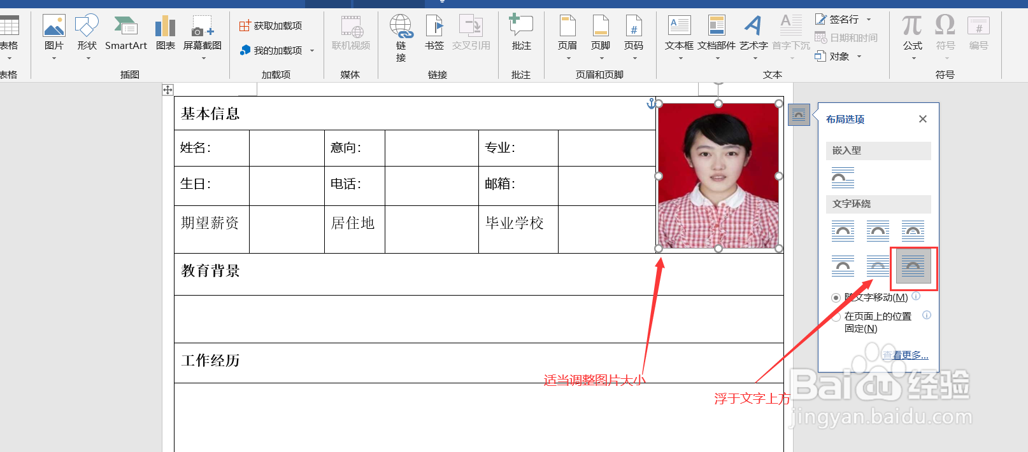Click empty cell right of 姓名:
Image resolution: width=1028 pixels, height=452 pixels.
[x=287, y=148]
